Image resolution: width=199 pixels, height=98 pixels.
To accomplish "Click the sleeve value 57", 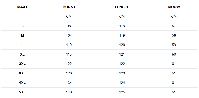I will click(174, 26).
